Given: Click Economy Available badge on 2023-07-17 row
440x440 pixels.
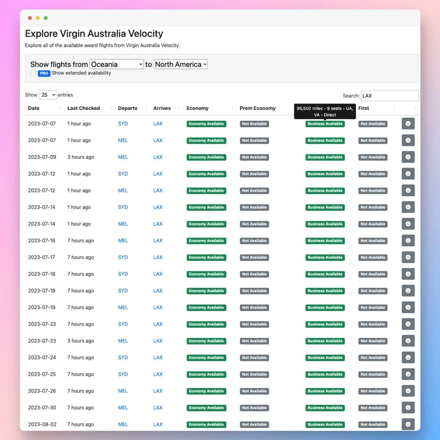Looking at the screenshot, I should coord(206,257).
